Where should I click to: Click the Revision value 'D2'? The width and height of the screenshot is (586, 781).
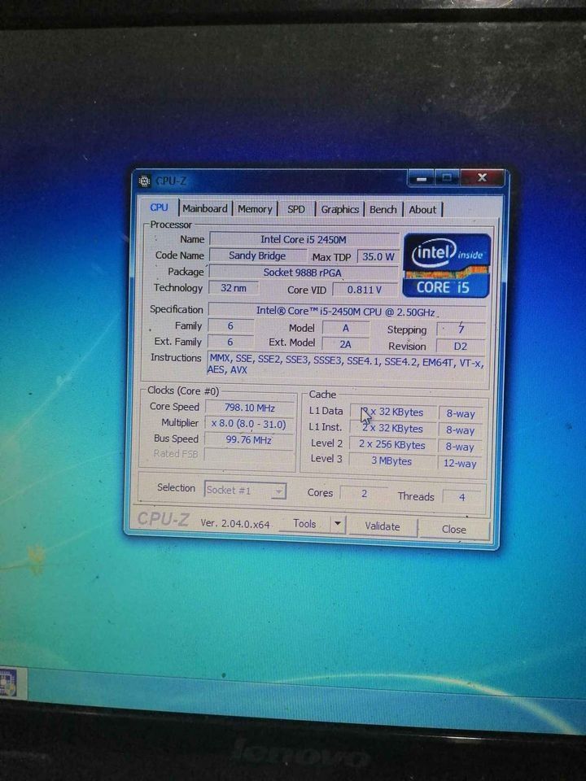pyautogui.click(x=461, y=347)
